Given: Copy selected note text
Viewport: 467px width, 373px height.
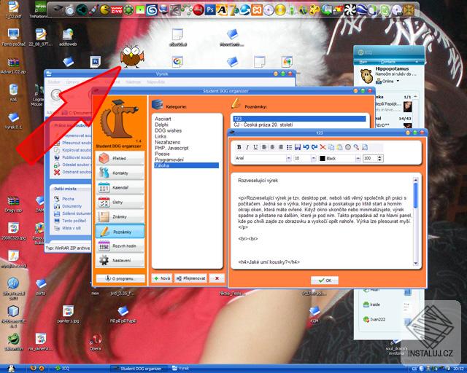Looking at the screenshot, I should [x=331, y=147].
